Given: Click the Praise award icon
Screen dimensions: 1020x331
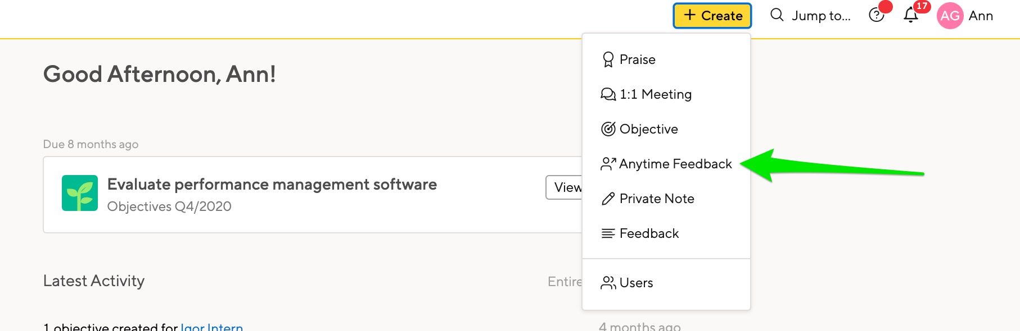Looking at the screenshot, I should pos(607,59).
